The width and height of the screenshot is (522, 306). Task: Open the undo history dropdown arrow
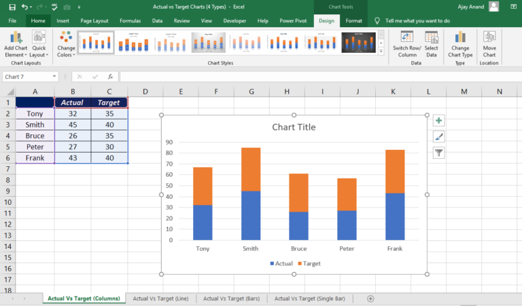(31, 7)
